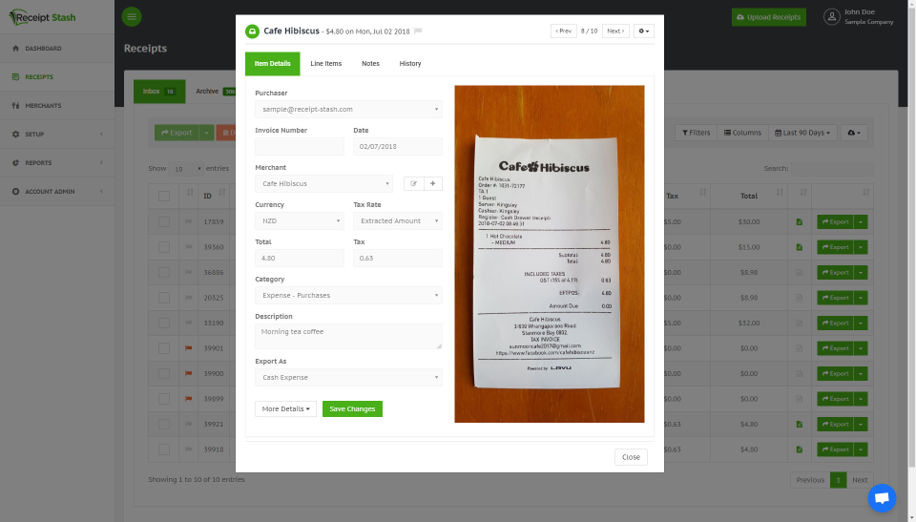Open the Category dropdown Expense - Purchases
916x522 pixels.
coord(348,295)
